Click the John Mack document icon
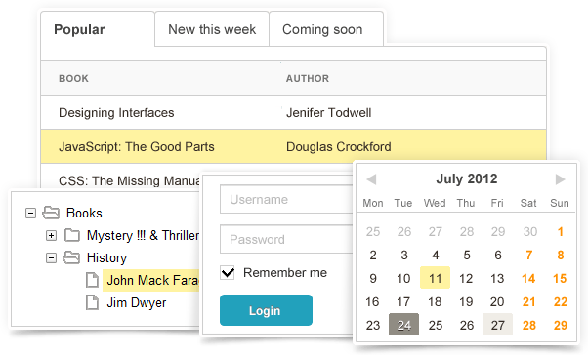Viewport: 588px width, 355px height. [x=92, y=280]
